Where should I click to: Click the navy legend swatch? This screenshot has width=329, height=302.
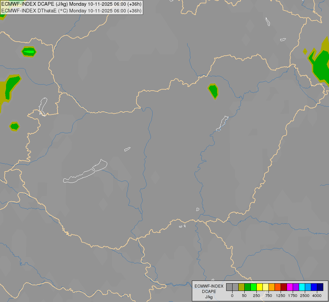pyautogui.click(x=320, y=287)
